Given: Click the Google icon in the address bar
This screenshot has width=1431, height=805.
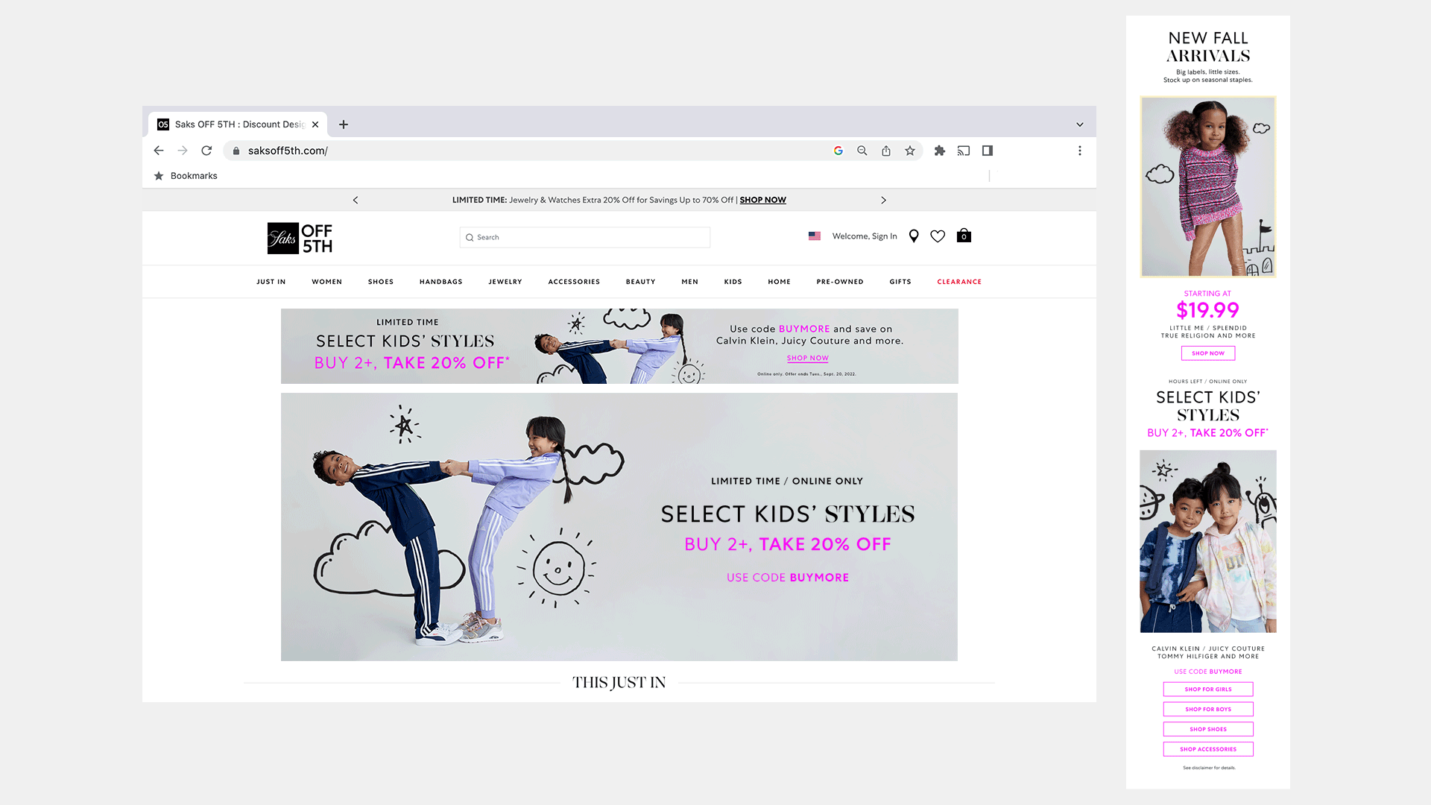Looking at the screenshot, I should pyautogui.click(x=838, y=151).
